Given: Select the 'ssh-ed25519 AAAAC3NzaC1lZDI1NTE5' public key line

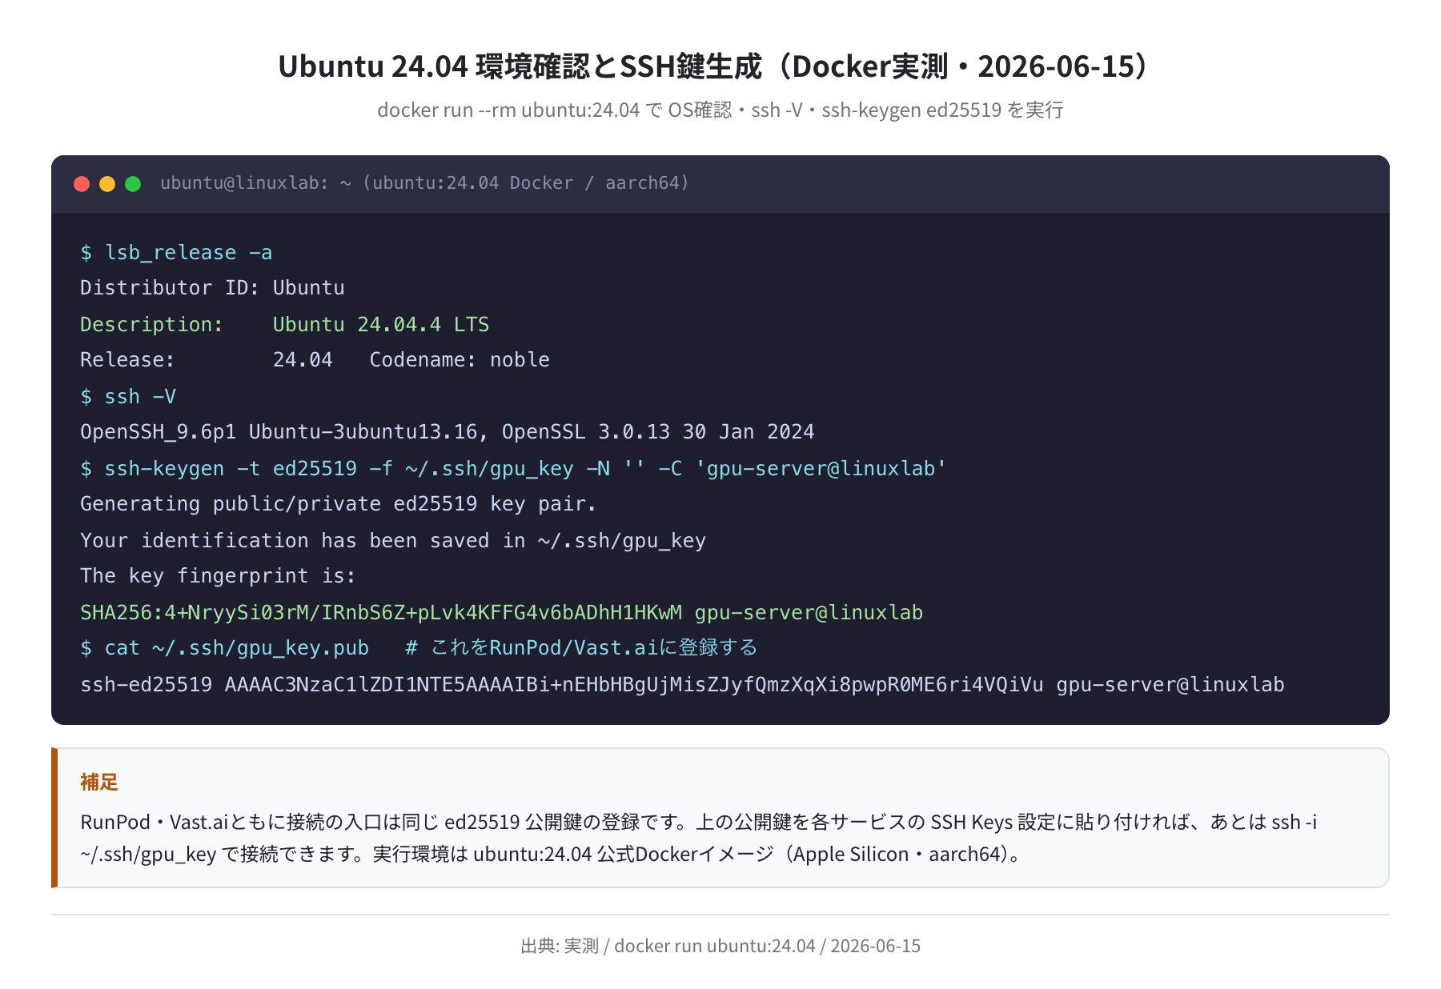Looking at the screenshot, I should coord(682,685).
